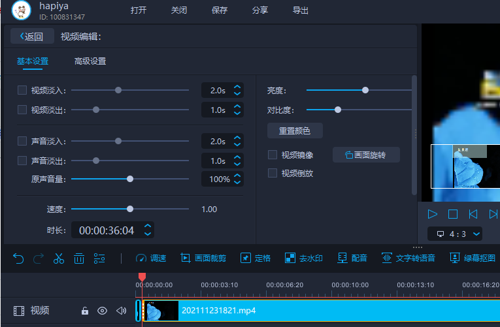
Task: Increase the 时长 duration stepper
Action: pyautogui.click(x=147, y=226)
